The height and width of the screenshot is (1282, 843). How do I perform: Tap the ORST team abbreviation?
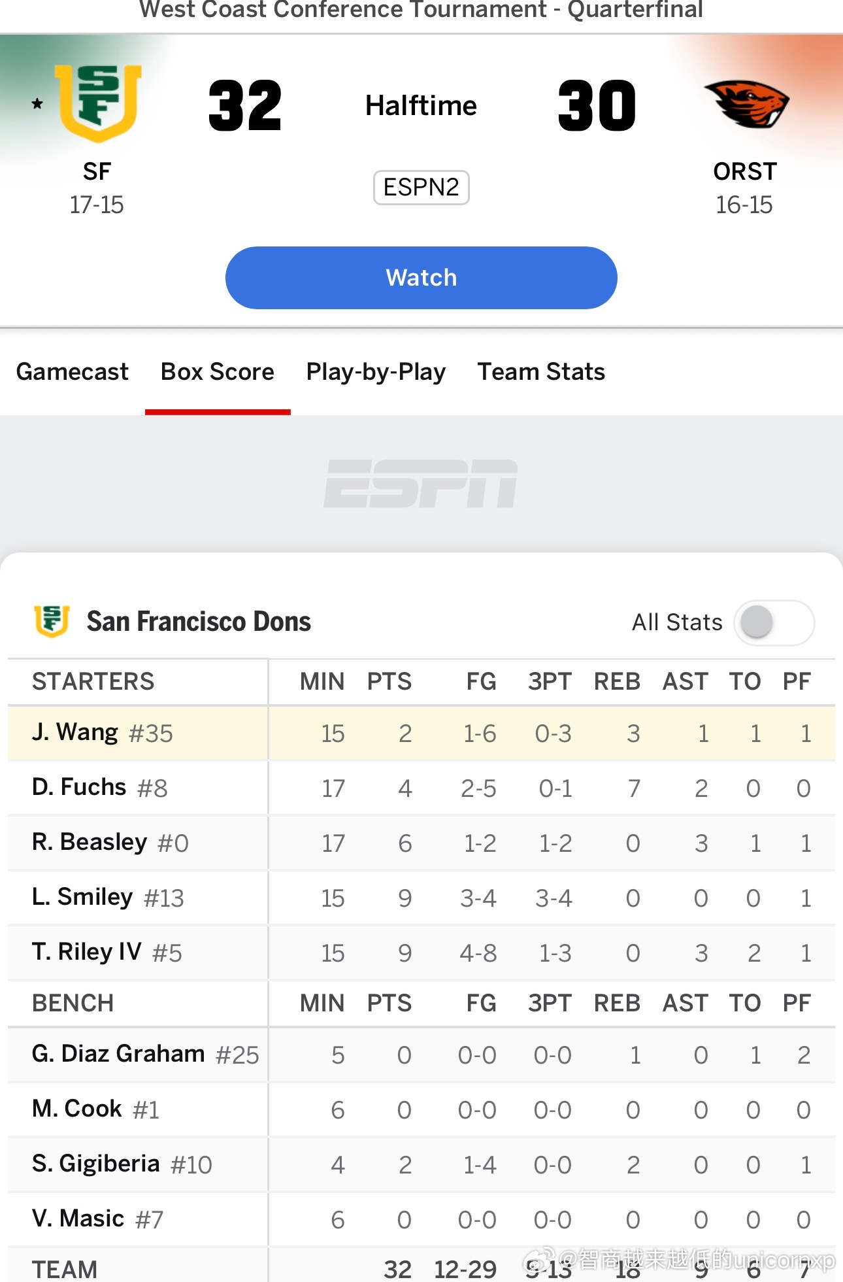click(745, 172)
